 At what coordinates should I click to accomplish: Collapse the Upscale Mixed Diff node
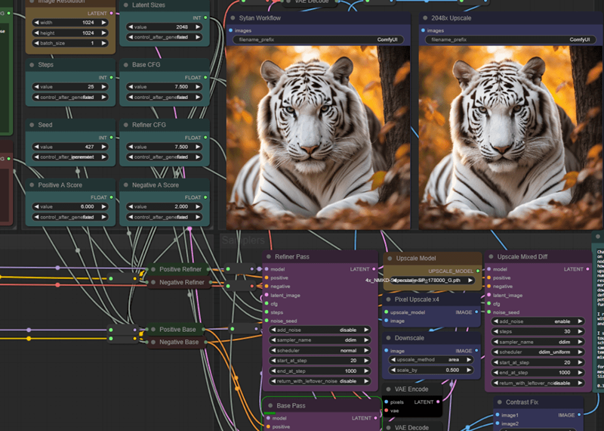492,257
